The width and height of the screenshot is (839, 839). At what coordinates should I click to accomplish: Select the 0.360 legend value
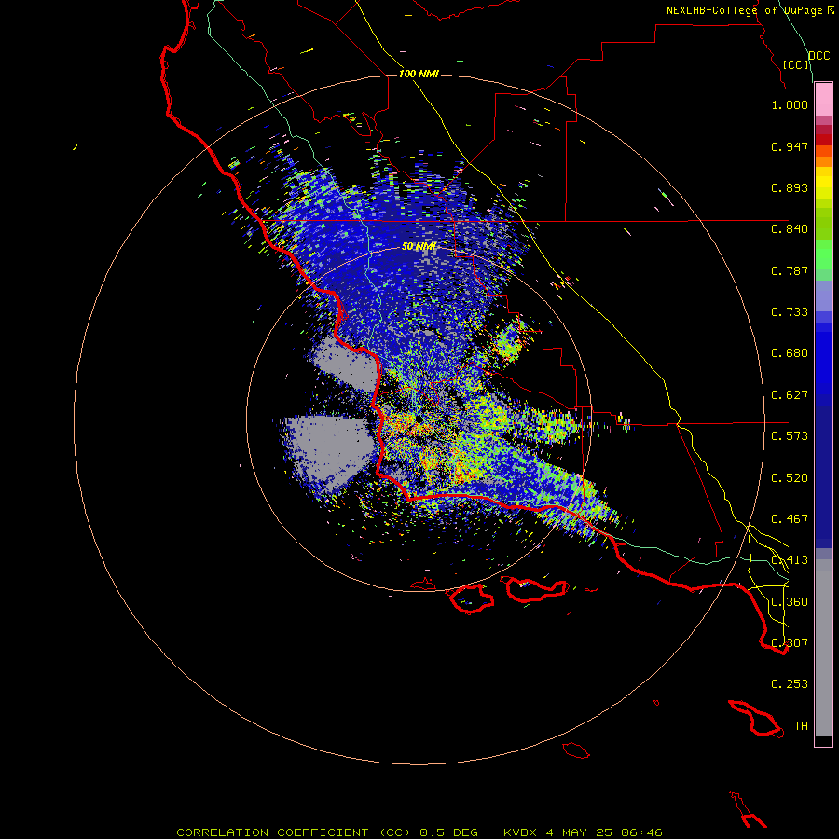[790, 602]
